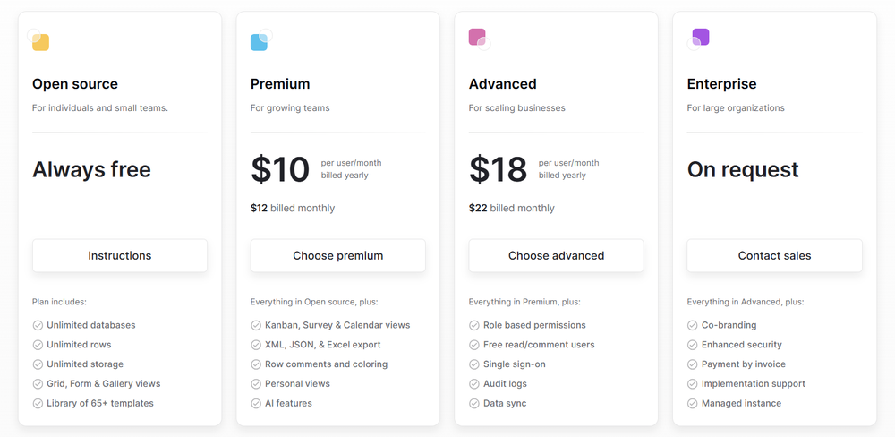Click the blue Premium plan icon
The width and height of the screenshot is (895, 437).
click(x=260, y=40)
